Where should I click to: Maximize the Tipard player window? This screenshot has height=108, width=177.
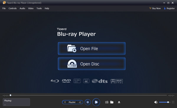pos(168,3)
